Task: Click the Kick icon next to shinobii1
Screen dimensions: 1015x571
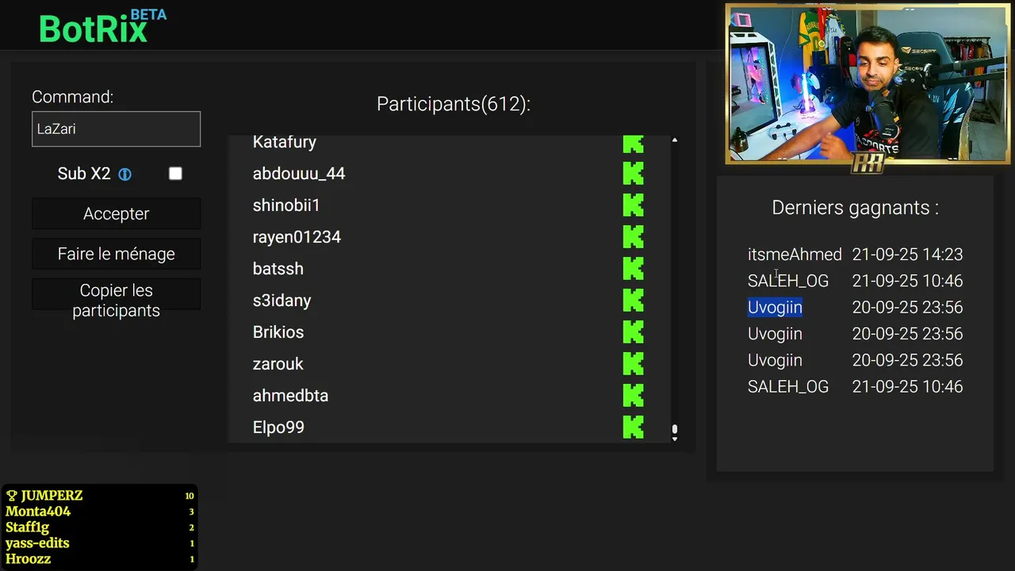Action: (633, 205)
